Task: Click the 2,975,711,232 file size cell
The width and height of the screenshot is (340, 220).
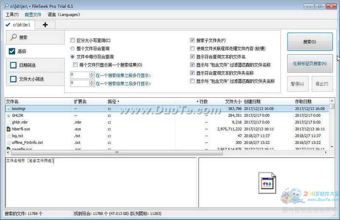Action: tap(229, 129)
